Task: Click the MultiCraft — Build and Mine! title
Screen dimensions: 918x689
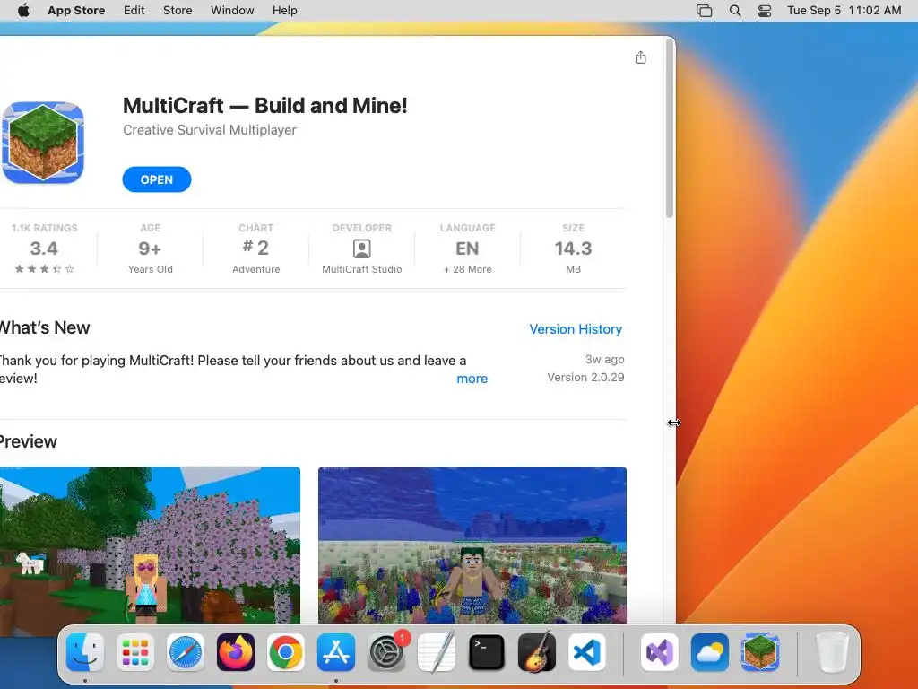Action: [x=264, y=106]
